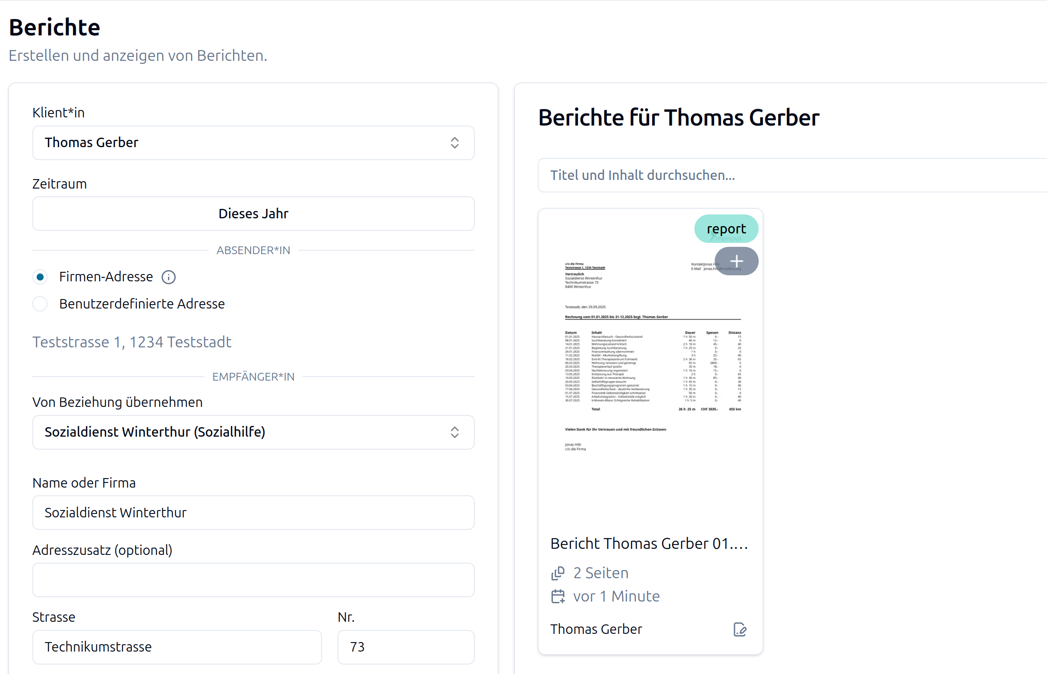
Task: Click the Name oder Firma input field
Action: 253,513
